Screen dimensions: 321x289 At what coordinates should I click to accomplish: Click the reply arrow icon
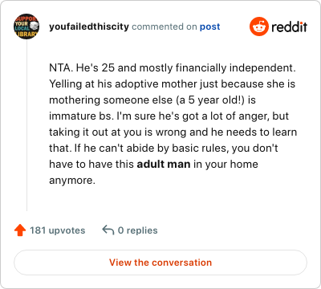[x=108, y=230]
